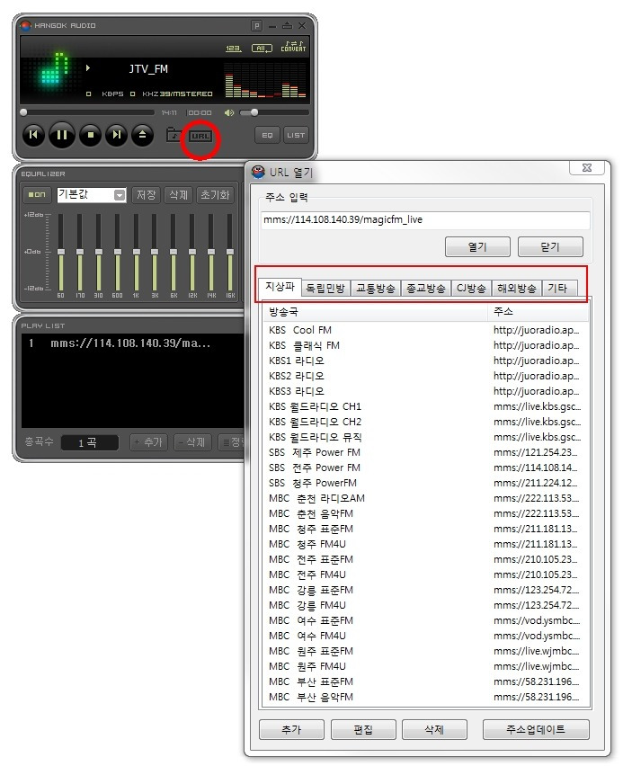This screenshot has width=623, height=766.
Task: Click the P button in title bar
Action: pos(256,25)
